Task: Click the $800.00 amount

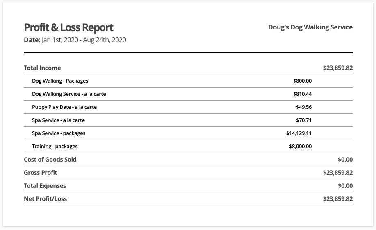Action: (302, 81)
